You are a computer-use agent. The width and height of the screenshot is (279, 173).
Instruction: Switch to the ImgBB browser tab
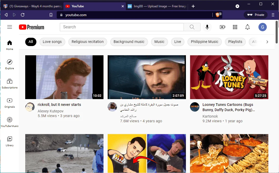(157, 6)
